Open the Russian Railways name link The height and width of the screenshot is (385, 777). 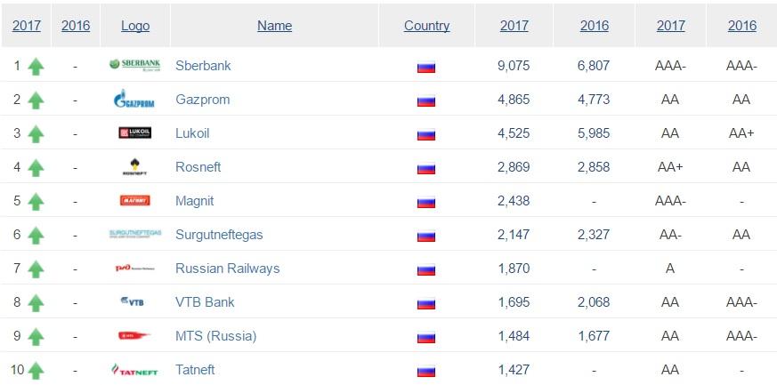click(227, 269)
